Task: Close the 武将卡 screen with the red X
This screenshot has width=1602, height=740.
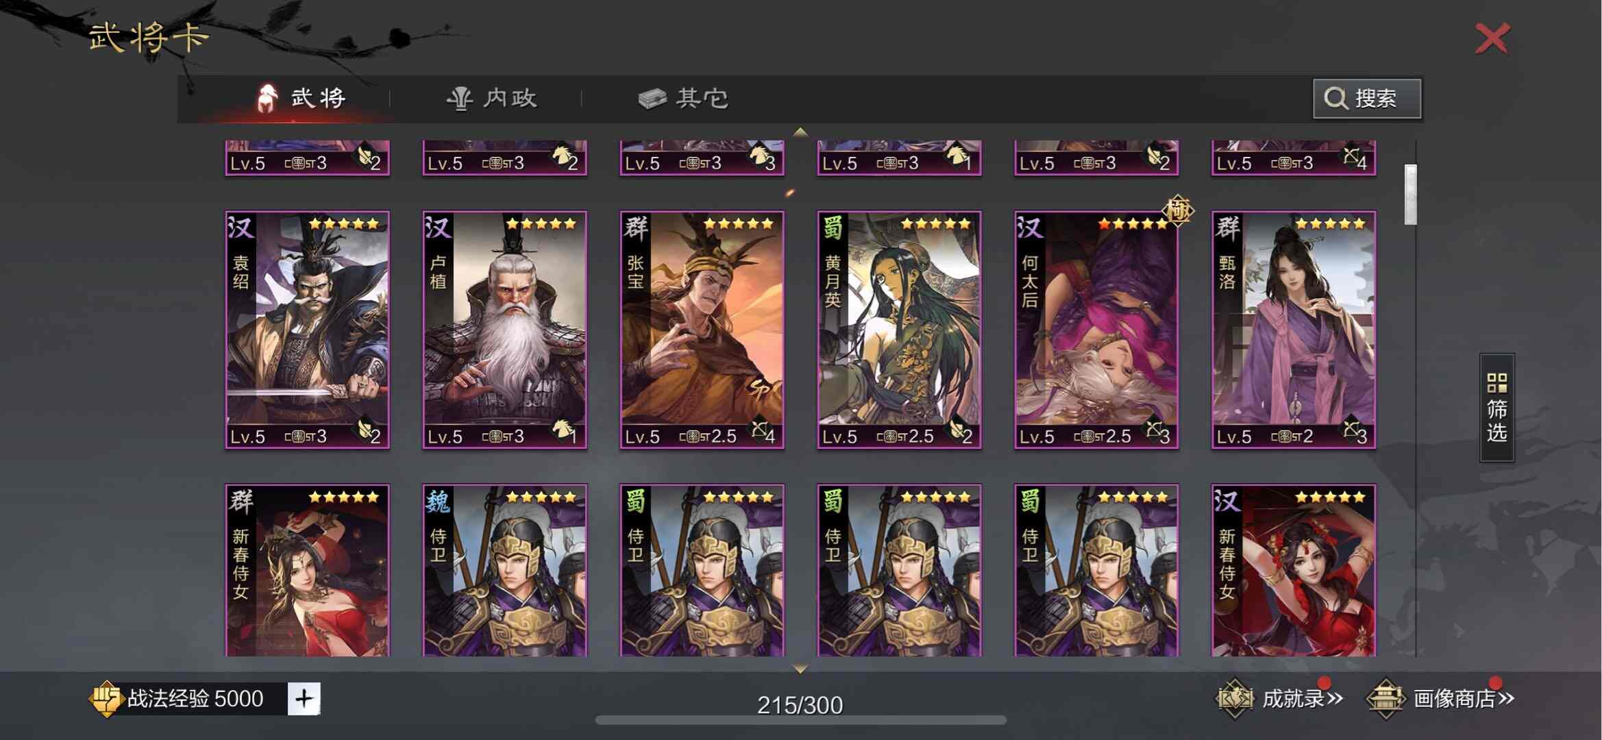Action: tap(1492, 38)
